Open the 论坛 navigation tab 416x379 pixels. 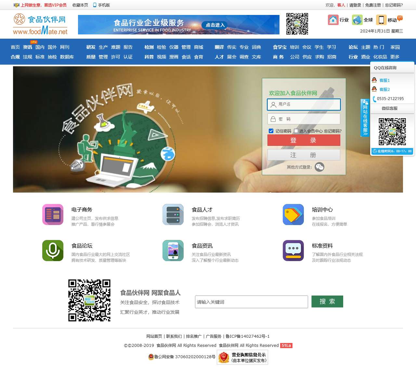(x=353, y=47)
